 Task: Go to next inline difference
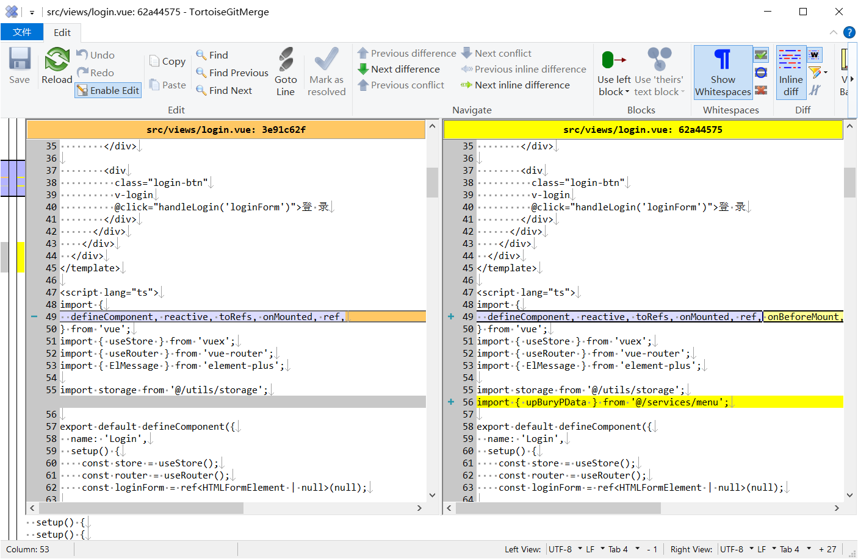coord(516,85)
